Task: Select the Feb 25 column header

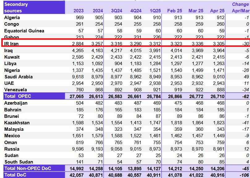Action: coord(175,11)
